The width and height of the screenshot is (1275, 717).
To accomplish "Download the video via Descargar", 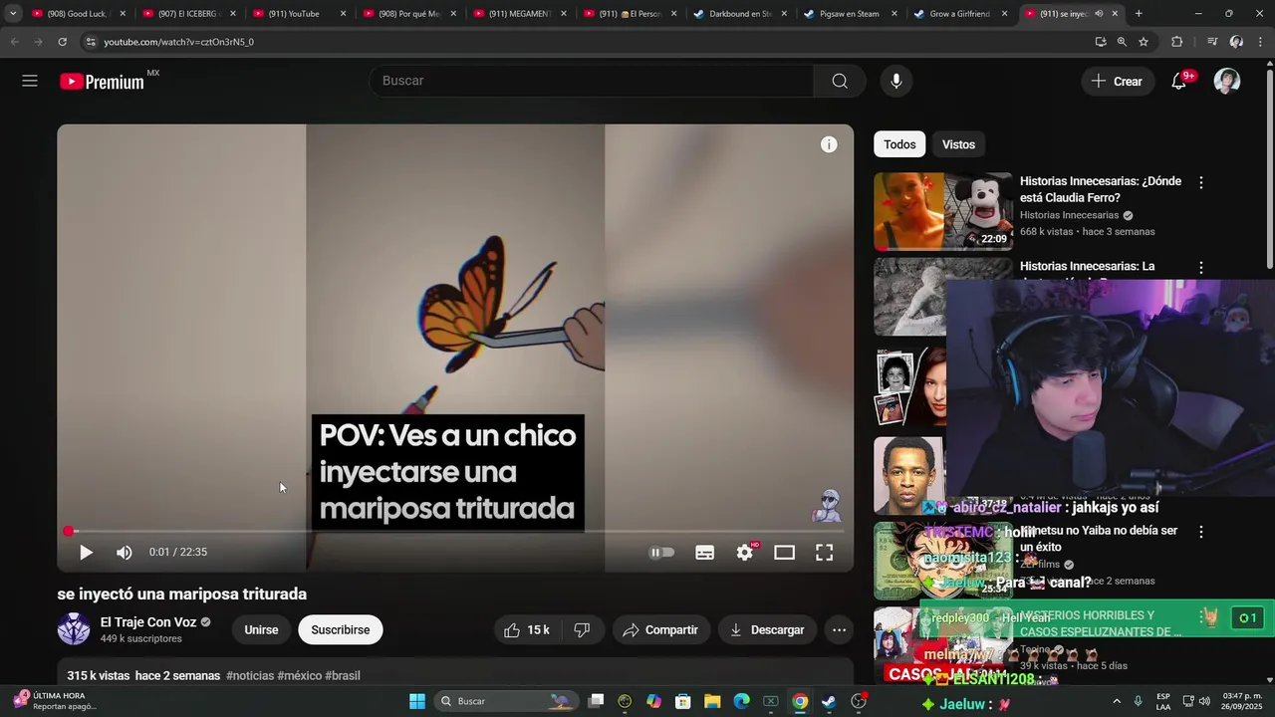I will tap(767, 629).
